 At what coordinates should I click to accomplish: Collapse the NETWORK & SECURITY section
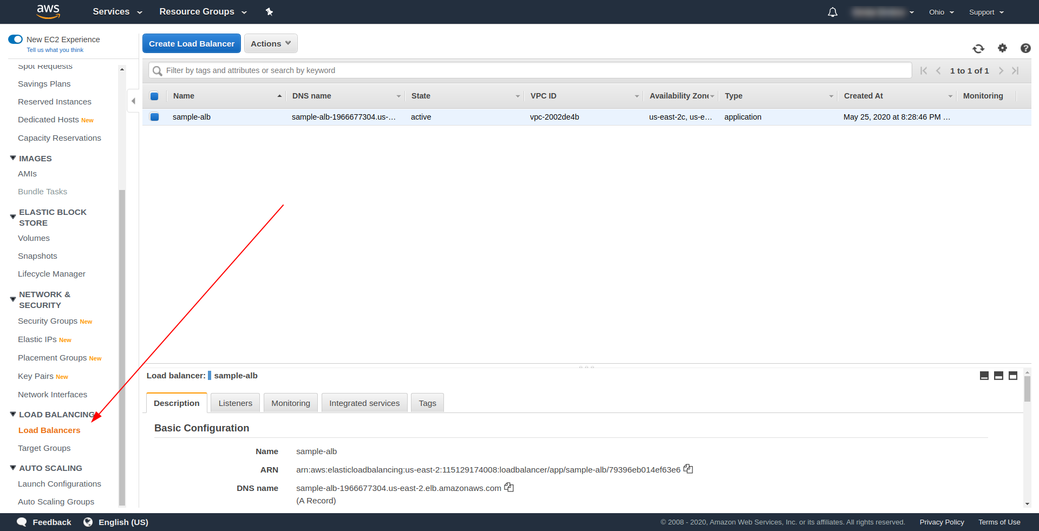point(13,299)
